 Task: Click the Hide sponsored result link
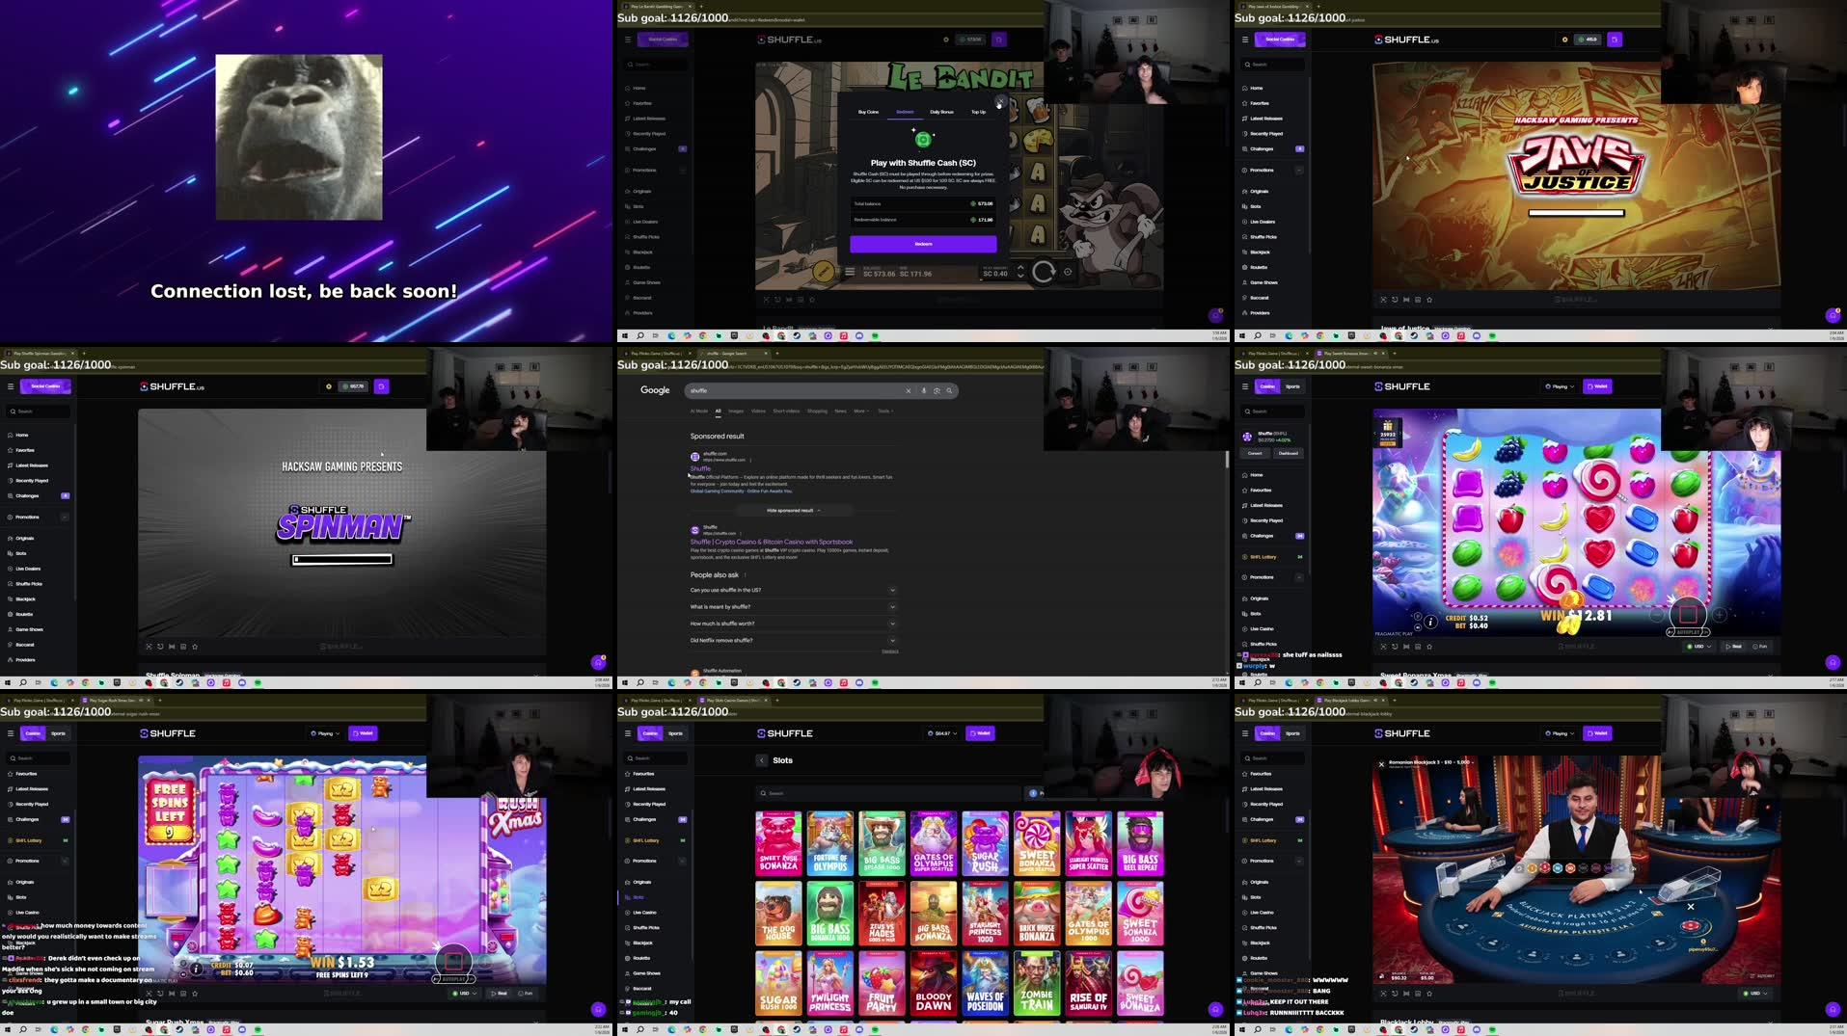click(x=791, y=510)
